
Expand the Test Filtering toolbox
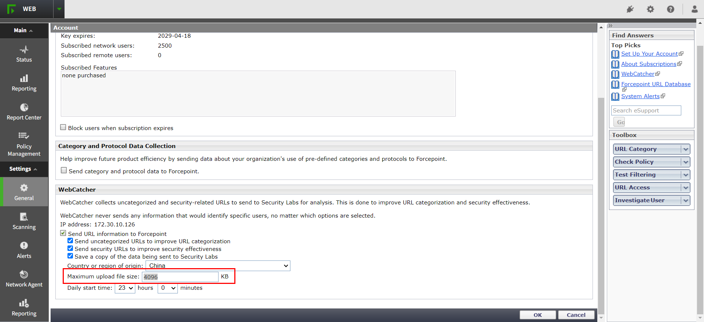[x=652, y=175]
